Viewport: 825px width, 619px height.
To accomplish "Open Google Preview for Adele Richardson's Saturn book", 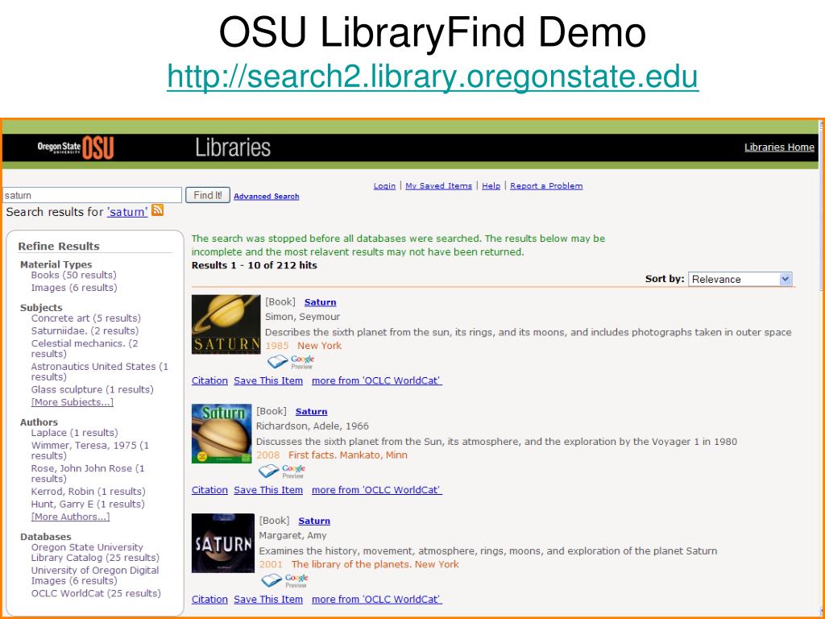I will pos(282,472).
